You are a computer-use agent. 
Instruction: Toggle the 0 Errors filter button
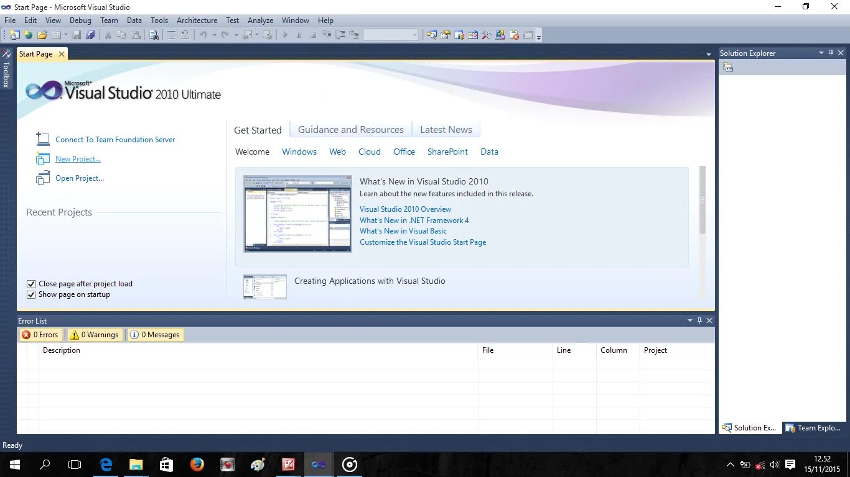pos(40,335)
